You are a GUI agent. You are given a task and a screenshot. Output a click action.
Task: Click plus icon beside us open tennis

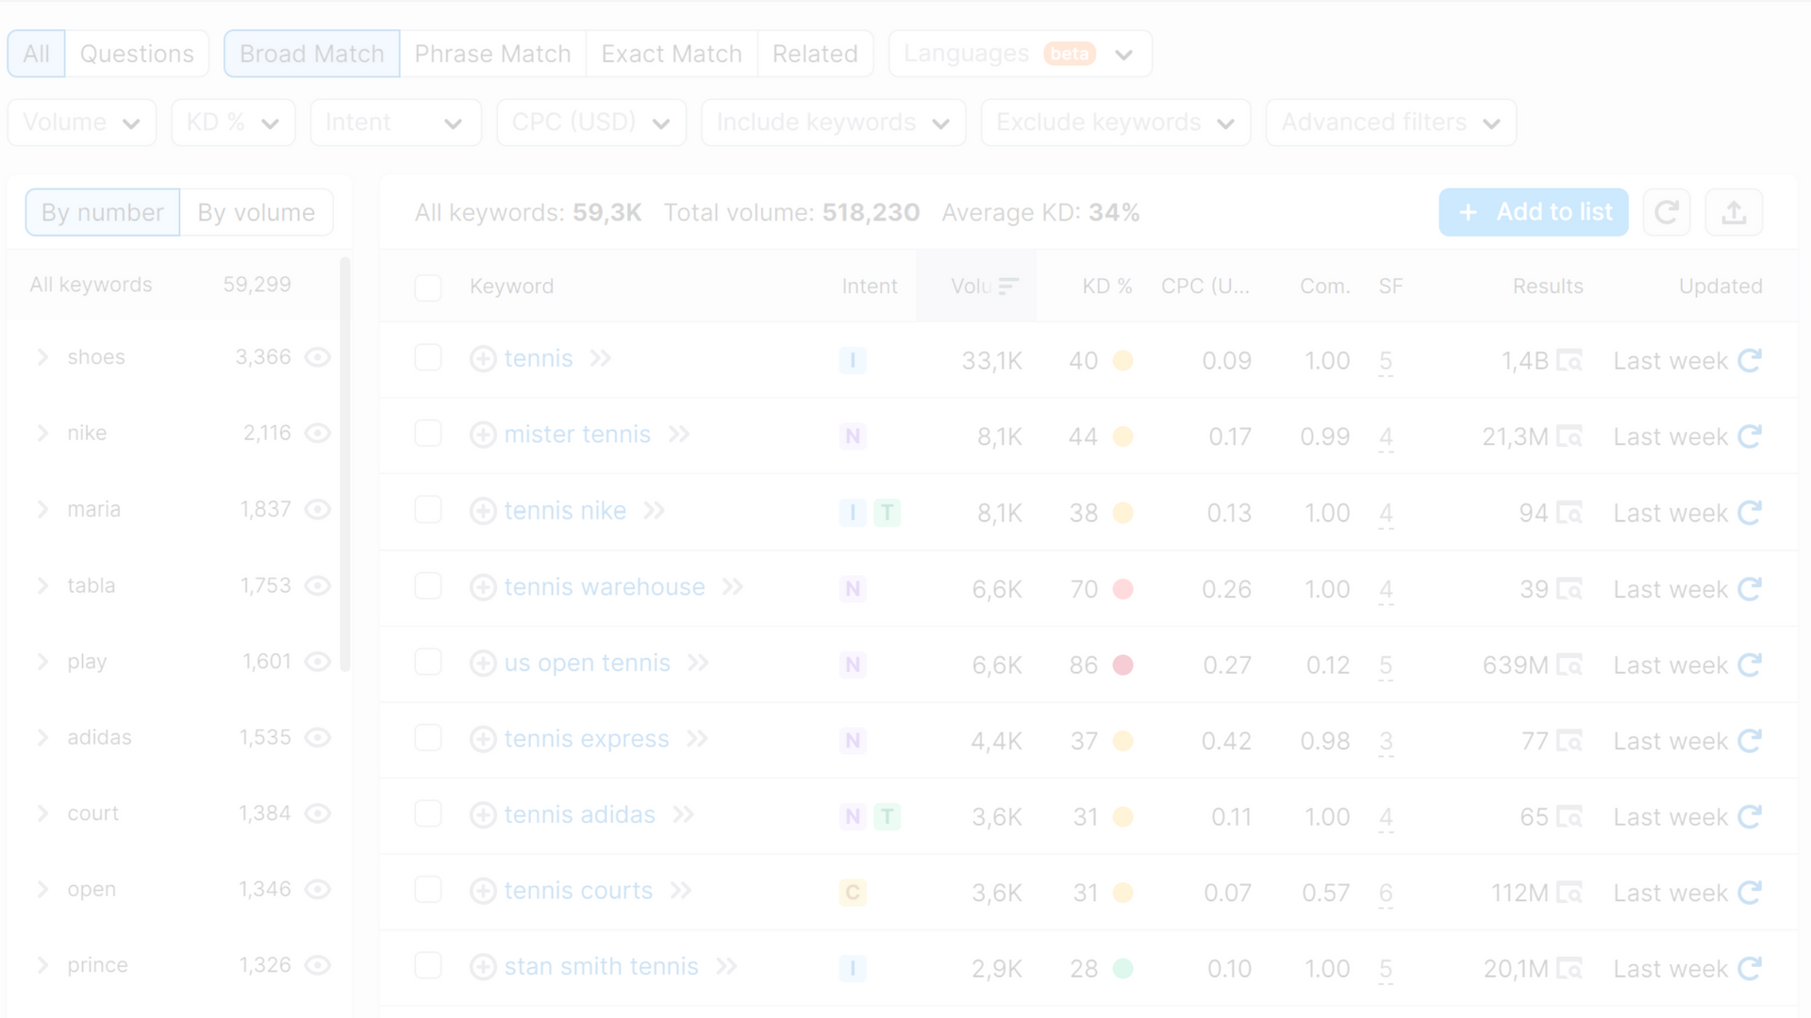coord(483,664)
